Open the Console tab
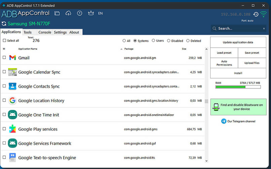271x169 pixels. [45, 32]
